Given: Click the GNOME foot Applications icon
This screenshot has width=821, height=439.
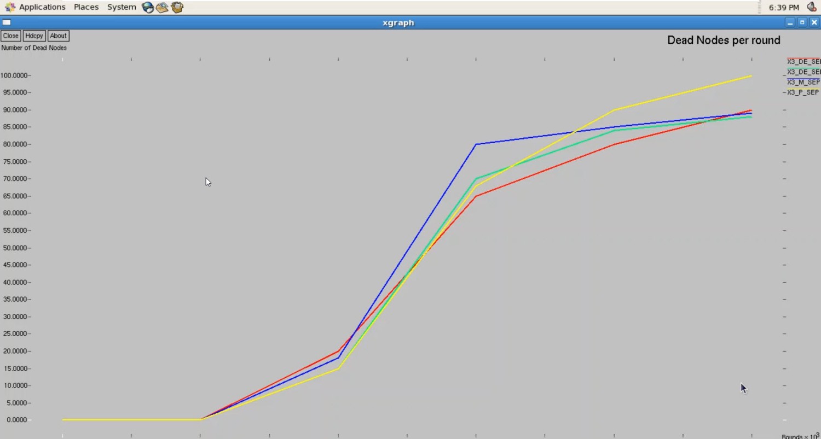Looking at the screenshot, I should tap(10, 7).
